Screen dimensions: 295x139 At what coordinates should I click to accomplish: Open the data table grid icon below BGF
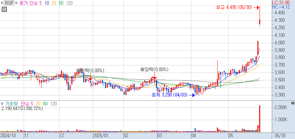pos(4,9)
